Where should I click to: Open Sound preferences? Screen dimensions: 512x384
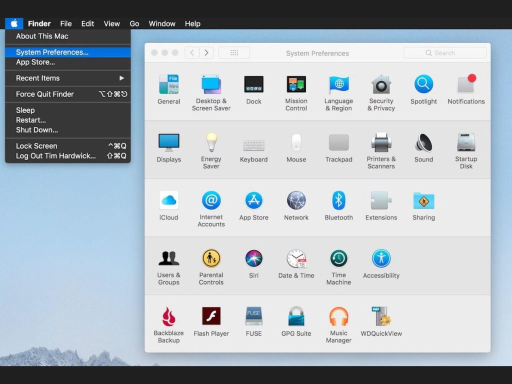coord(423,142)
